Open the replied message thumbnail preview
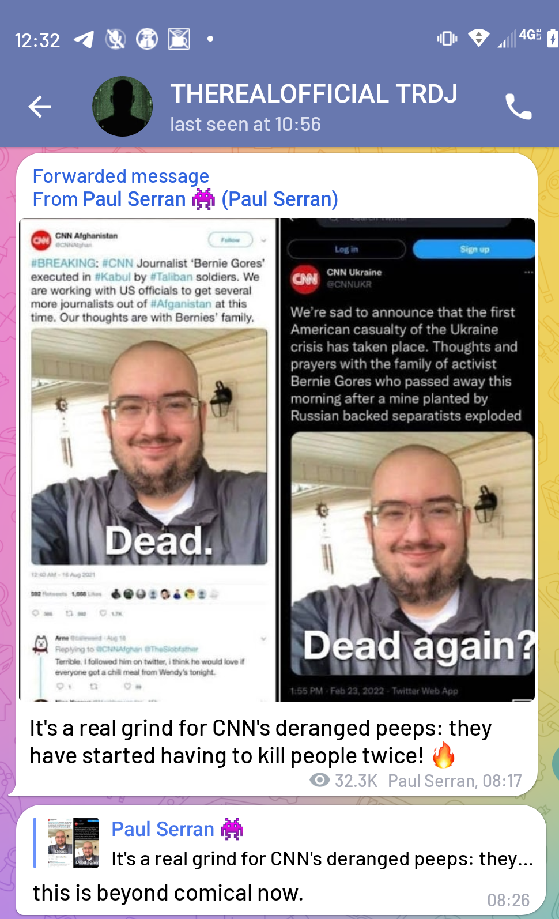 coord(73,842)
